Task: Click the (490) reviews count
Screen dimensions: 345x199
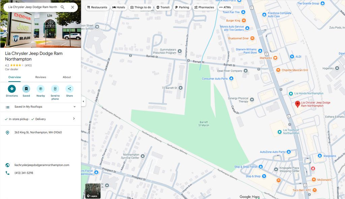Action: click(x=28, y=65)
